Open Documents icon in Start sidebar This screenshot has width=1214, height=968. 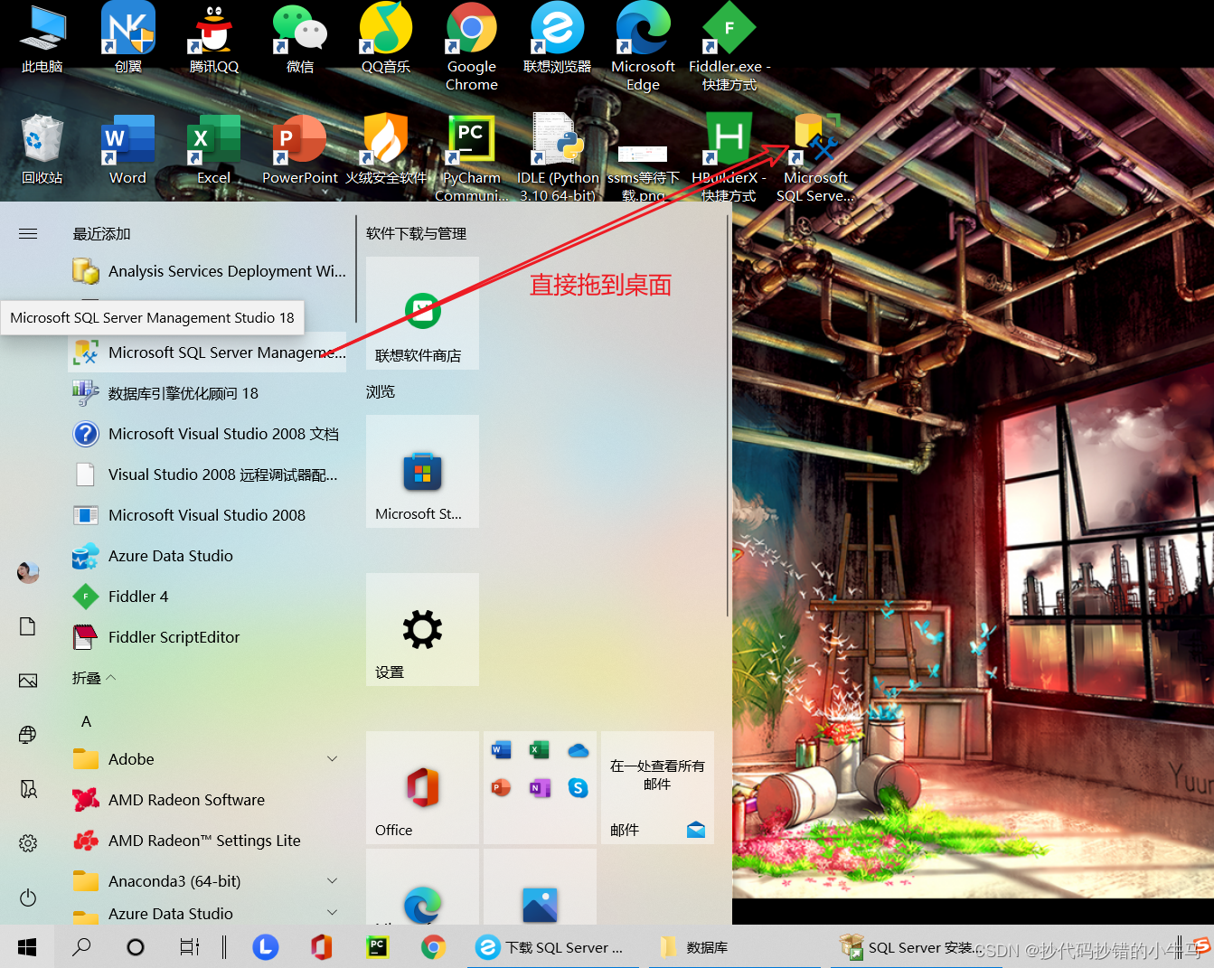click(x=28, y=626)
